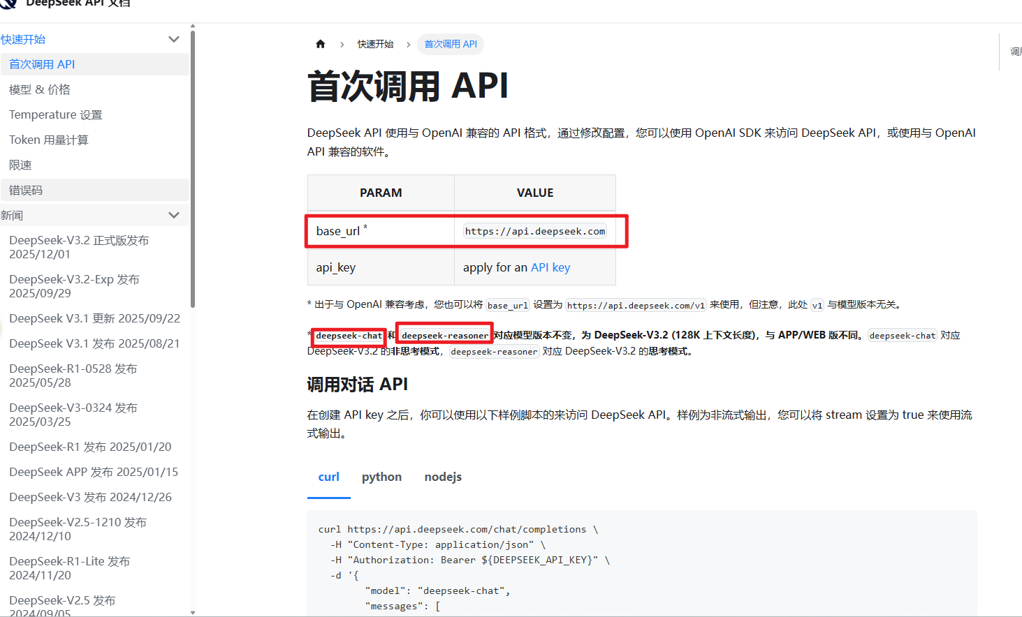Collapse the 新闻 sidebar section chevron
1022x617 pixels.
pos(174,215)
